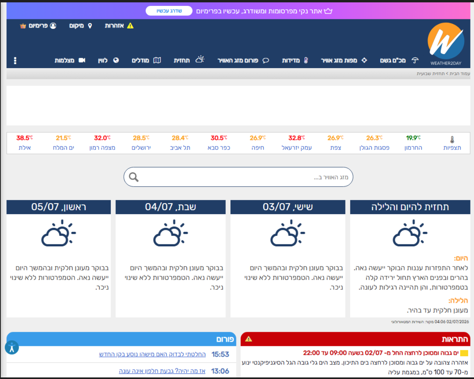Click the speech bubble icon for the forum
Image resolution: width=474 pixels, height=379 pixels.
[x=266, y=60]
